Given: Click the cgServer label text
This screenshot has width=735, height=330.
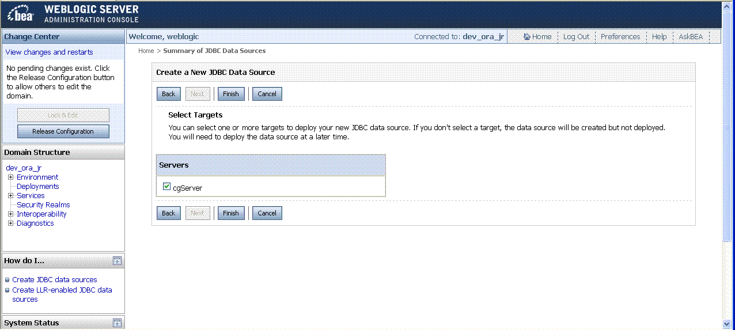Looking at the screenshot, I should pos(188,188).
